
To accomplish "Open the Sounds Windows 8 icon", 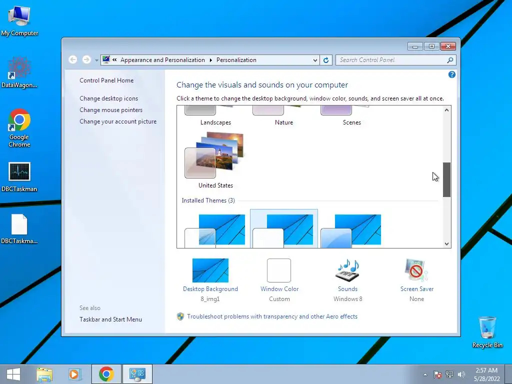I will [348, 270].
